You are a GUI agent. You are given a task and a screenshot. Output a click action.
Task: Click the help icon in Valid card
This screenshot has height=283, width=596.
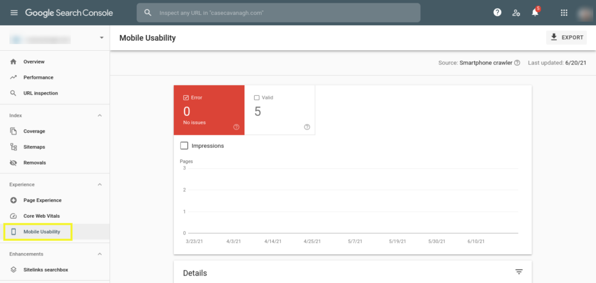[307, 127]
